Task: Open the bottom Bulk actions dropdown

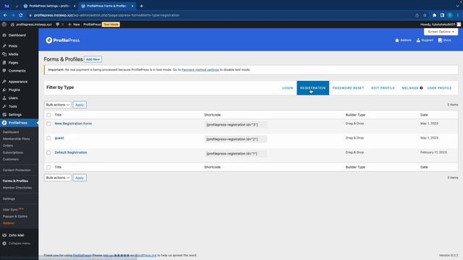Action: 58,178
